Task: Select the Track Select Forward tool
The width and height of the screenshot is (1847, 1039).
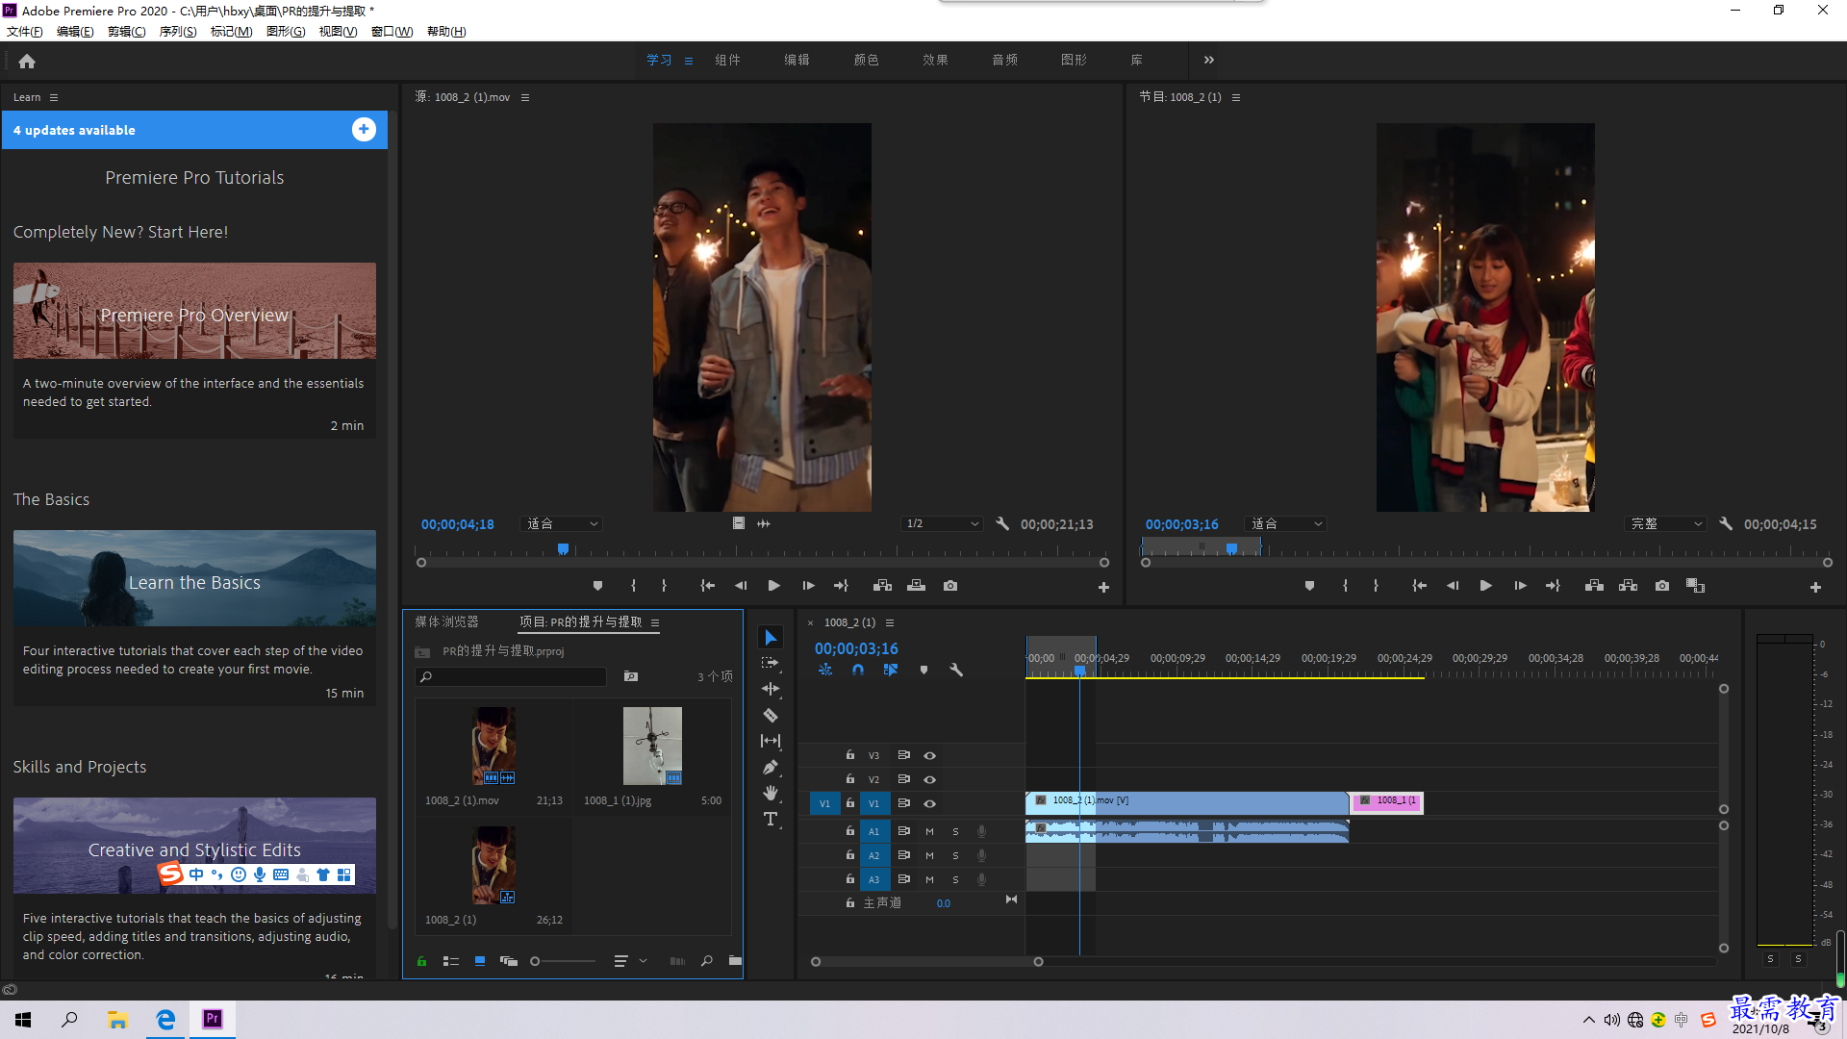Action: [x=771, y=663]
